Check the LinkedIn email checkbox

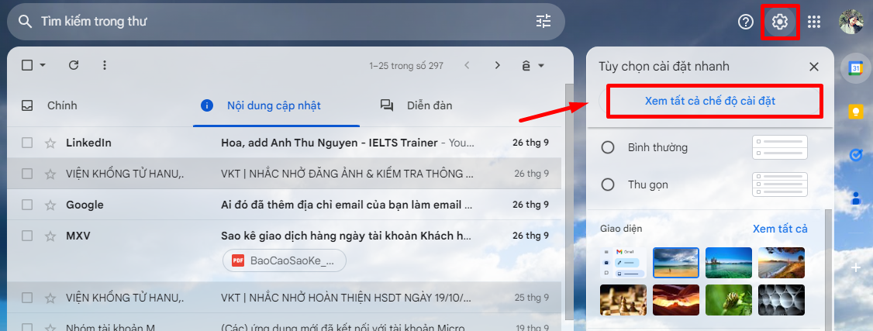[x=26, y=143]
